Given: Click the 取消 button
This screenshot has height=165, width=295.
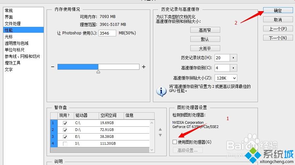Looking at the screenshot, I should pos(278,20).
